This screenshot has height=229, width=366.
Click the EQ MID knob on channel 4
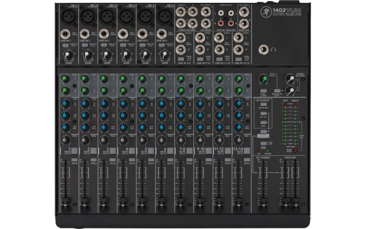click(x=123, y=115)
